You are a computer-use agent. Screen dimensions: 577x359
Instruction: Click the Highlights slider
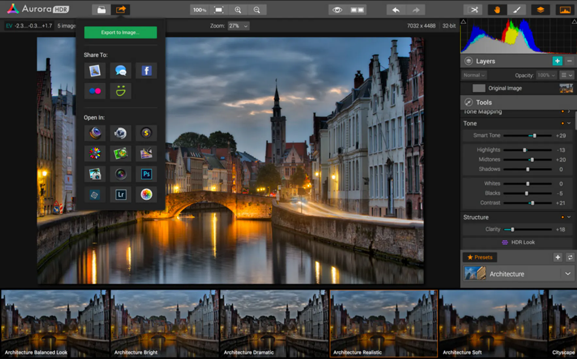coord(528,150)
